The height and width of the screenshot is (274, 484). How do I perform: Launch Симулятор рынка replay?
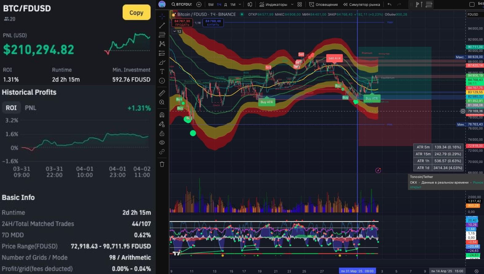coord(362,4)
